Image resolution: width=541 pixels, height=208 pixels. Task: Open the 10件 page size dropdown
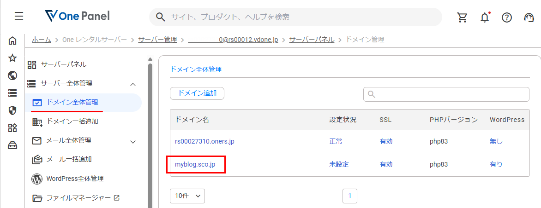(187, 196)
